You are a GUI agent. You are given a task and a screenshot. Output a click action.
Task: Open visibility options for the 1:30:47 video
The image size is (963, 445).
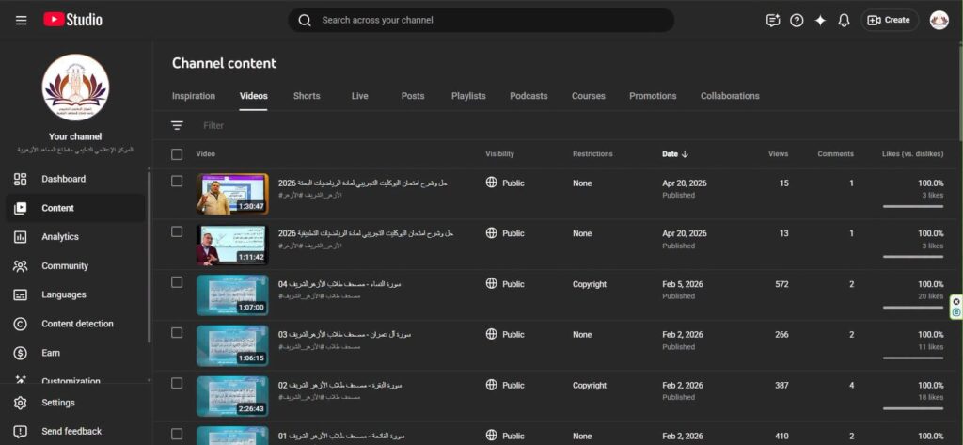[505, 183]
